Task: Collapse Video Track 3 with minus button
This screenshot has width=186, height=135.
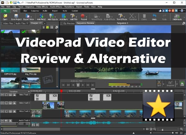Action: tap(2, 95)
